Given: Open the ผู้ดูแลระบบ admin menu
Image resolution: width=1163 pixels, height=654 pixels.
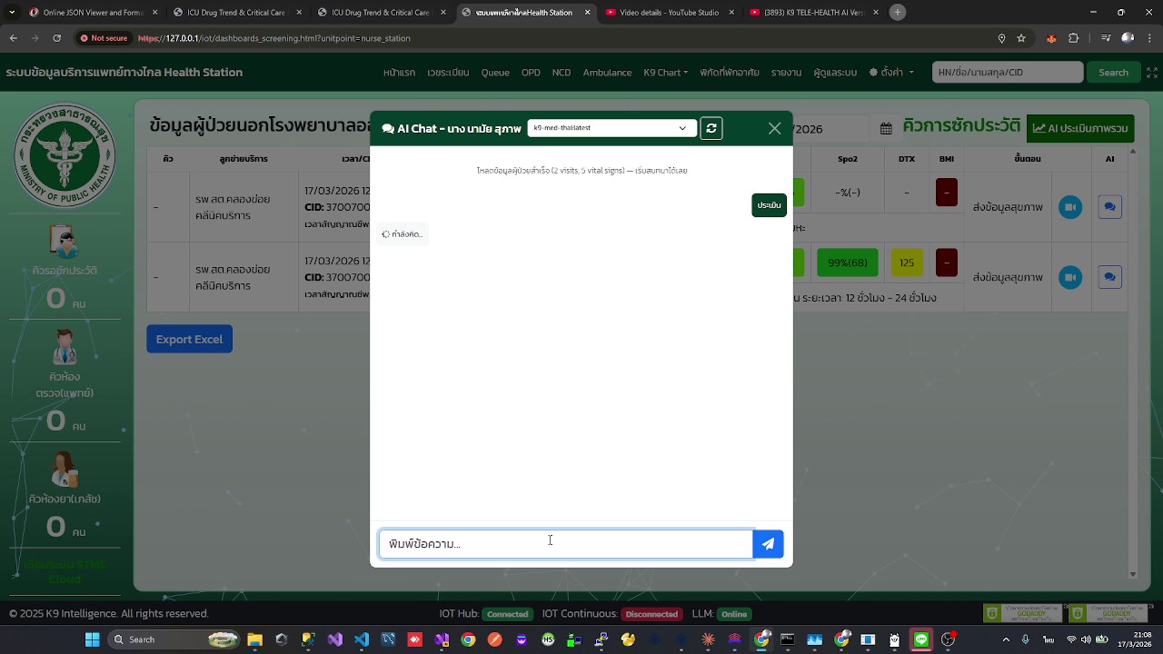Looking at the screenshot, I should point(835,73).
